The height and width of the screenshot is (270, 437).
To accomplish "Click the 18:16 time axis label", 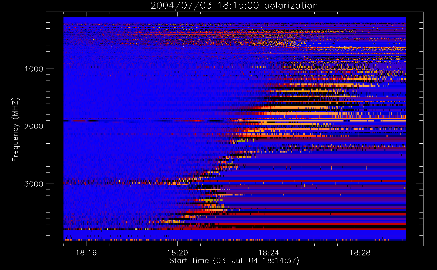I will click(86, 253).
